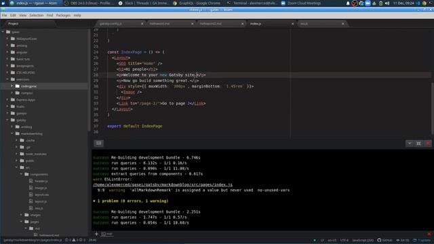Open the index.js file path link in terminal
Screen dimensions: 434x244
click(163, 185)
